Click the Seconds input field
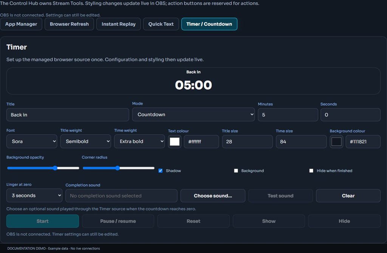The height and width of the screenshot is (253, 387). pyautogui.click(x=350, y=115)
